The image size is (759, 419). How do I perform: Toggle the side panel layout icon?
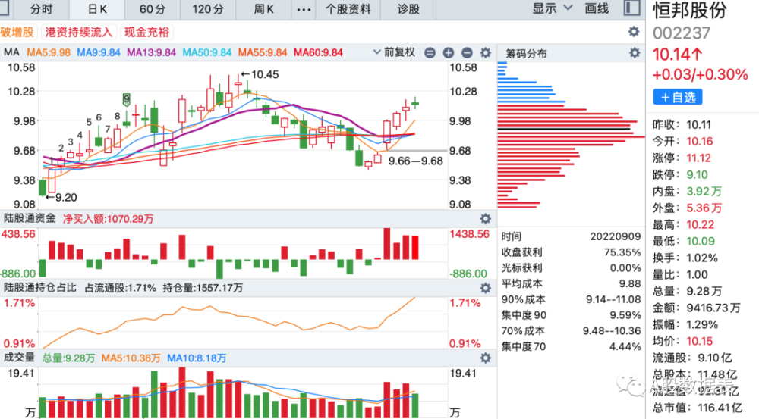[632, 8]
